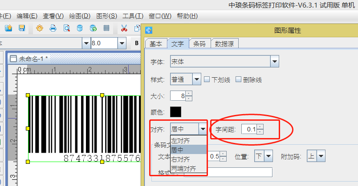Select 左对齐 from alignment list
358x186 pixels.
click(180, 141)
